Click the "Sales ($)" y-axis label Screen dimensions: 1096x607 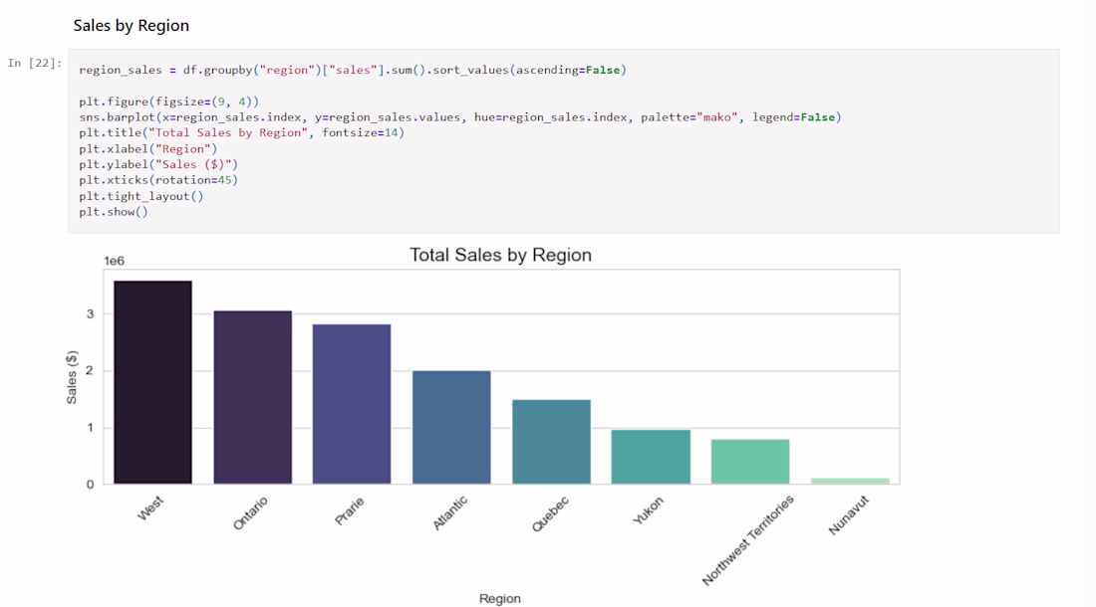72,377
